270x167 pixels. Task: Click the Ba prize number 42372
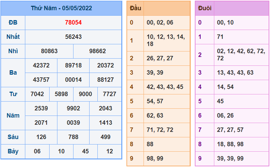pos(41,65)
